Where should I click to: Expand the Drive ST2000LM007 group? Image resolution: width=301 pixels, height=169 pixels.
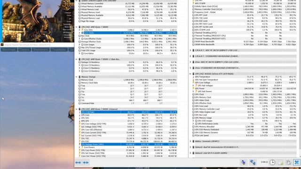(x=190, y=68)
